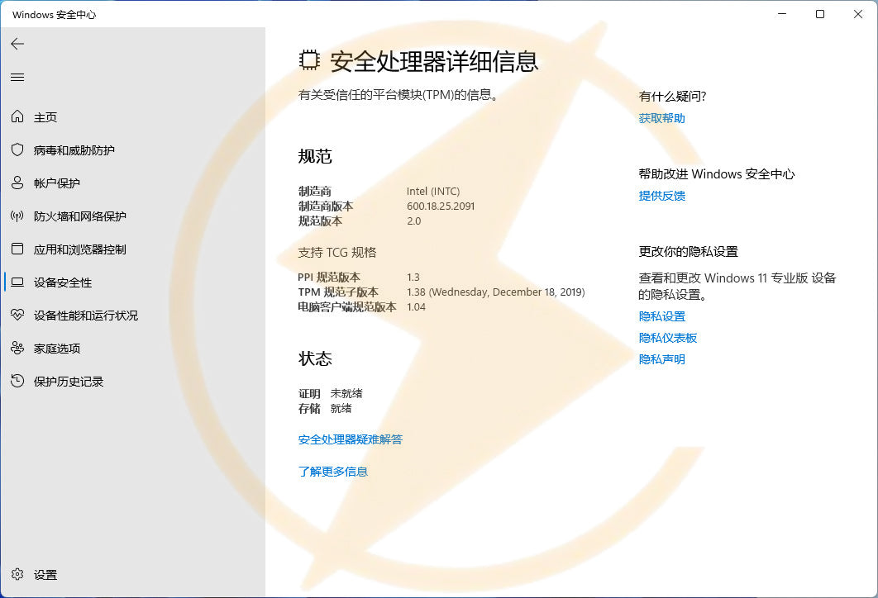Screen dimensions: 878x598
Task: Click the 保护历史记录 clock icon
Action: [x=17, y=382]
